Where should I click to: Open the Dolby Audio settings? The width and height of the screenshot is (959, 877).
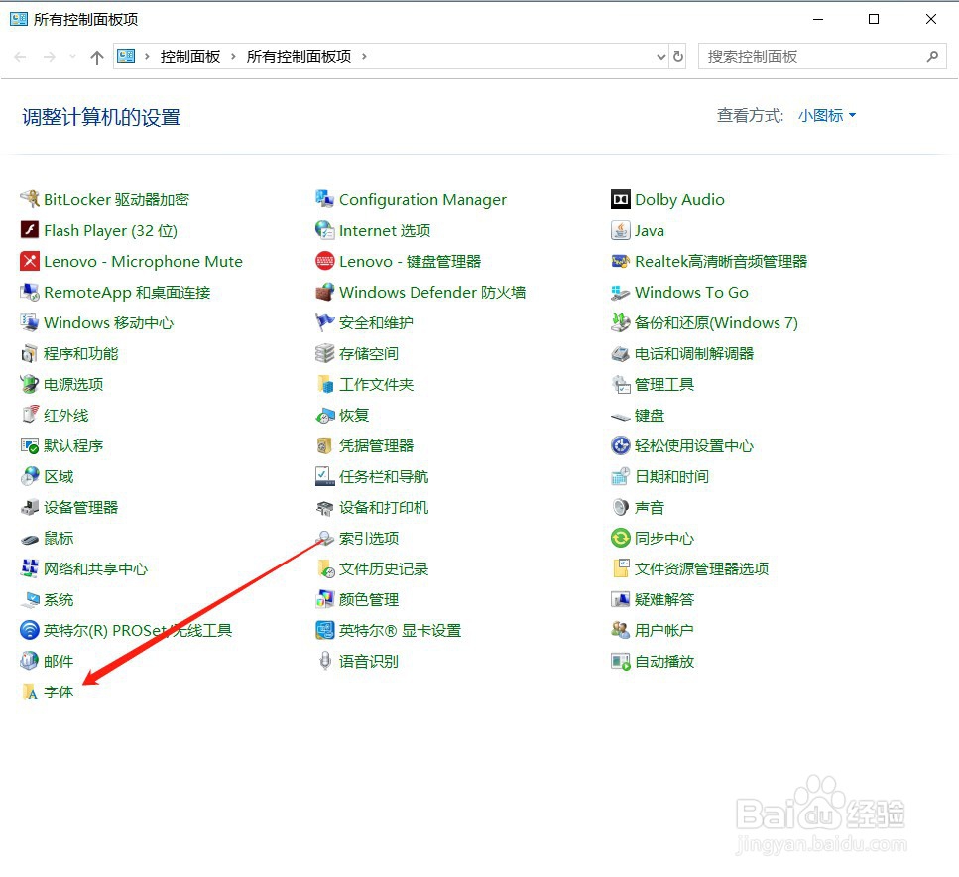[x=679, y=199]
